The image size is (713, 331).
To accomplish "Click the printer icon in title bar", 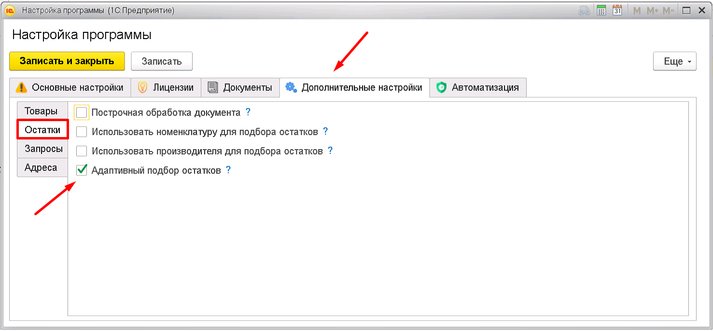I will [x=585, y=10].
